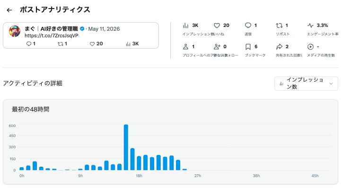This screenshot has height=188, width=342.
Task: Click the 600 y-axis label
Action: (12, 126)
